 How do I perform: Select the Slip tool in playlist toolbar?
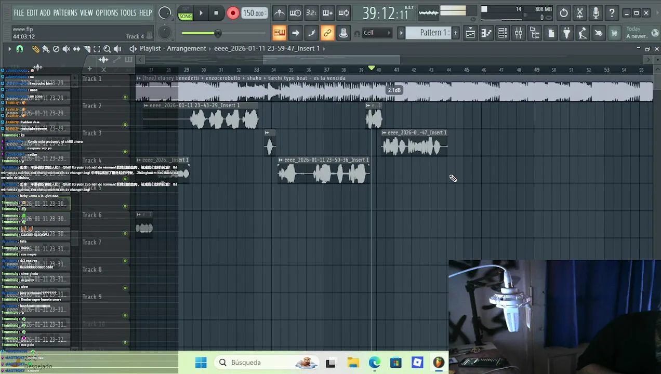click(76, 49)
